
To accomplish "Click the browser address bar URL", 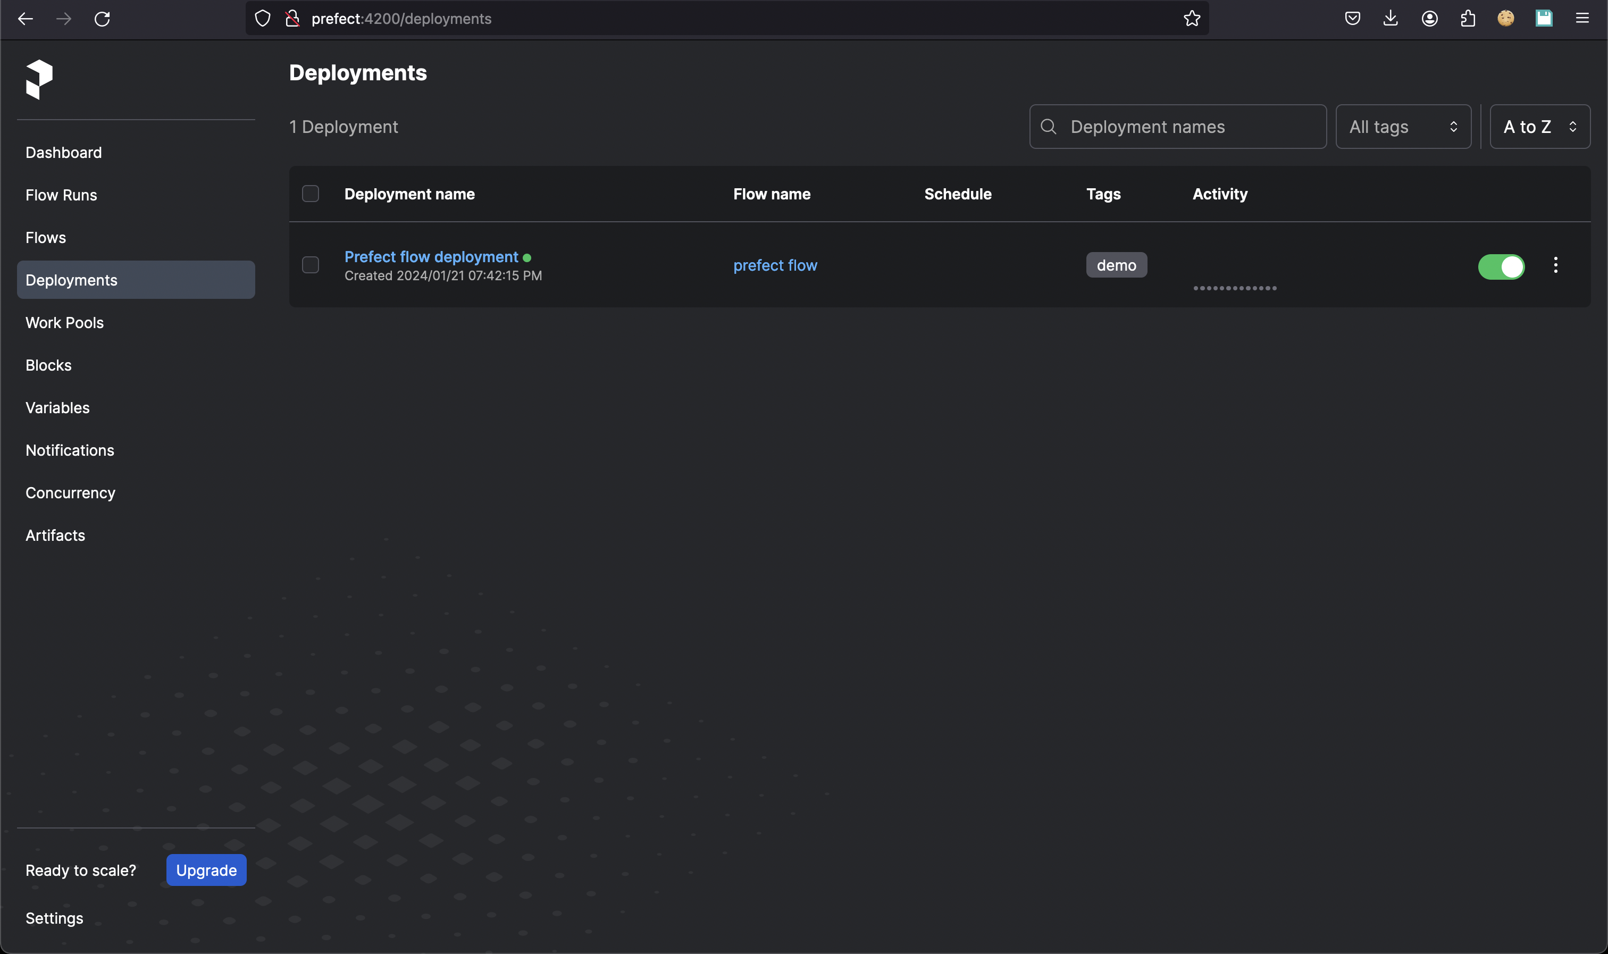I will (x=401, y=19).
